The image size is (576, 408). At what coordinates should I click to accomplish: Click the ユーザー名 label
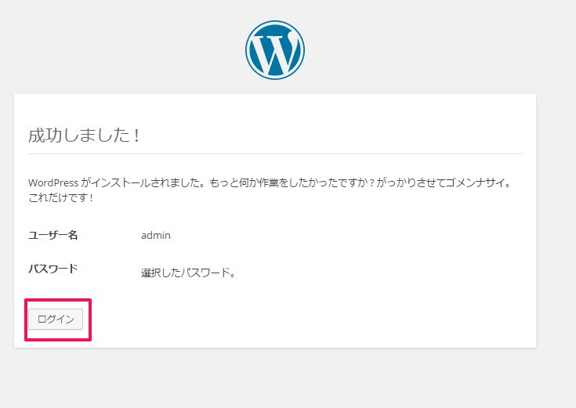pos(53,235)
